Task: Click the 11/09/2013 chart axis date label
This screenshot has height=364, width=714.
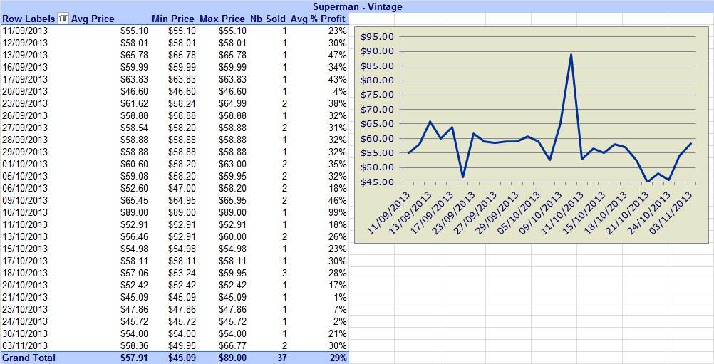Action: tap(388, 213)
